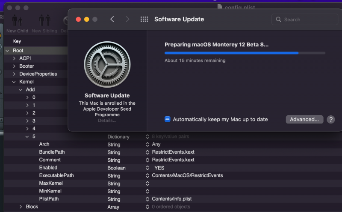Viewport: 342px width, 212px height.
Task: Expand the Booter node
Action: pyautogui.click(x=14, y=66)
